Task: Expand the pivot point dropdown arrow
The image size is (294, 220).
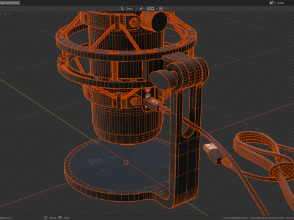Action: pos(144,9)
